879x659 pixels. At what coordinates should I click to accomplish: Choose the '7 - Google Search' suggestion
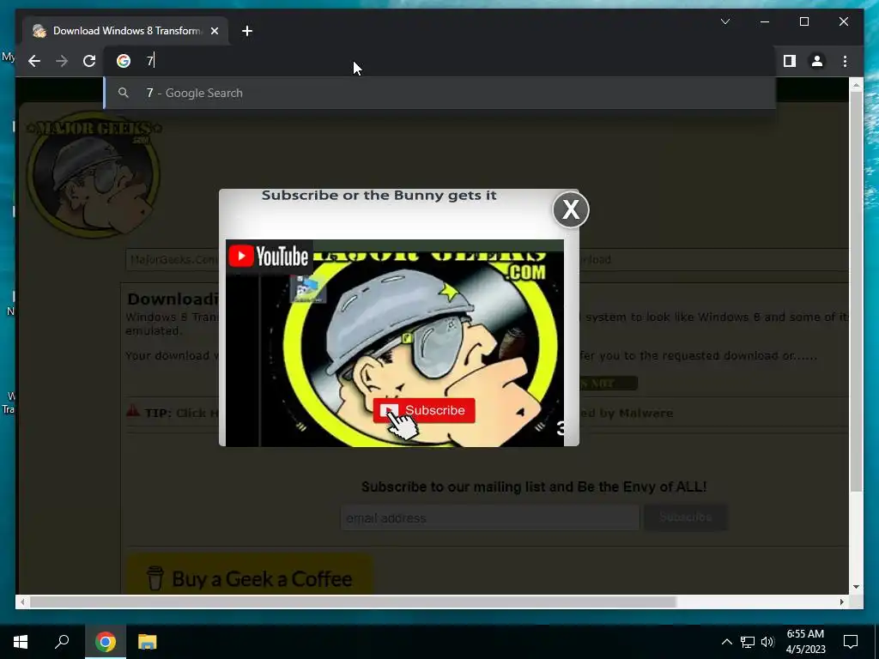tap(439, 93)
